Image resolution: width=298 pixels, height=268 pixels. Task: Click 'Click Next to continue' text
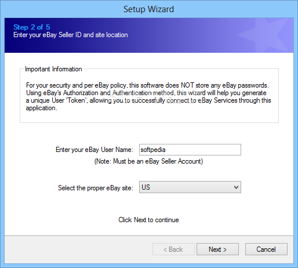click(x=148, y=220)
